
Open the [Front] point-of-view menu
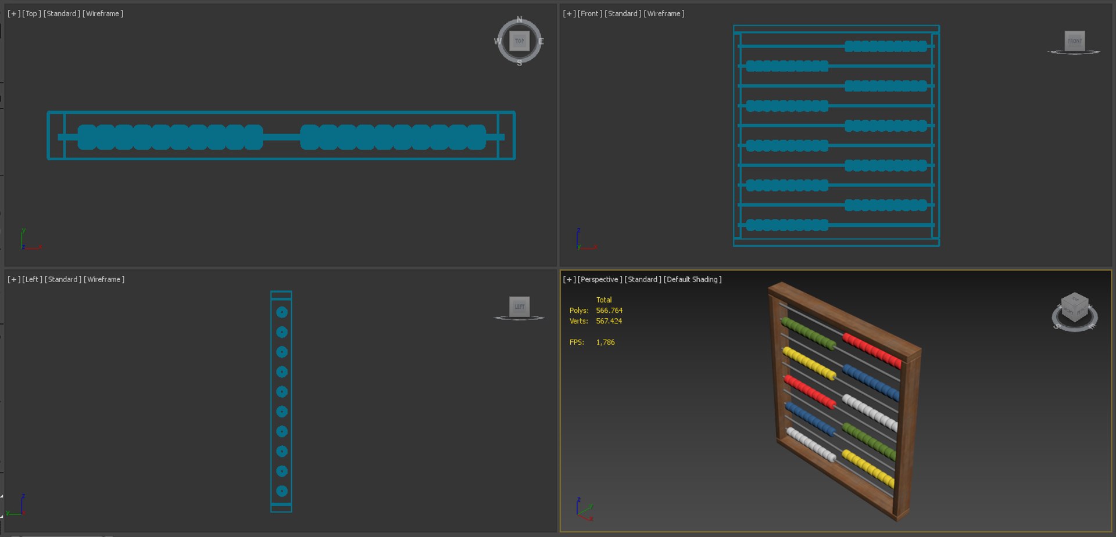(x=590, y=13)
